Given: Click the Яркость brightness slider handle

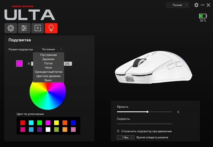Looking at the screenshot, I should [x=147, y=112].
